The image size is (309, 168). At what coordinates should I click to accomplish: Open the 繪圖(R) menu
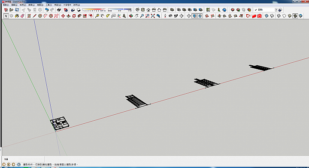[x=40, y=5]
